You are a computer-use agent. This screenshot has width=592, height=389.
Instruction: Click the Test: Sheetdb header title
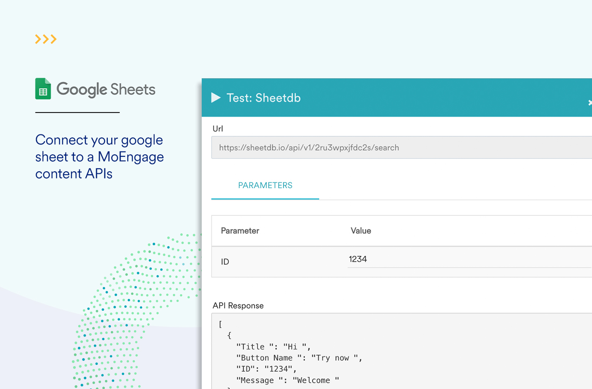[263, 98]
